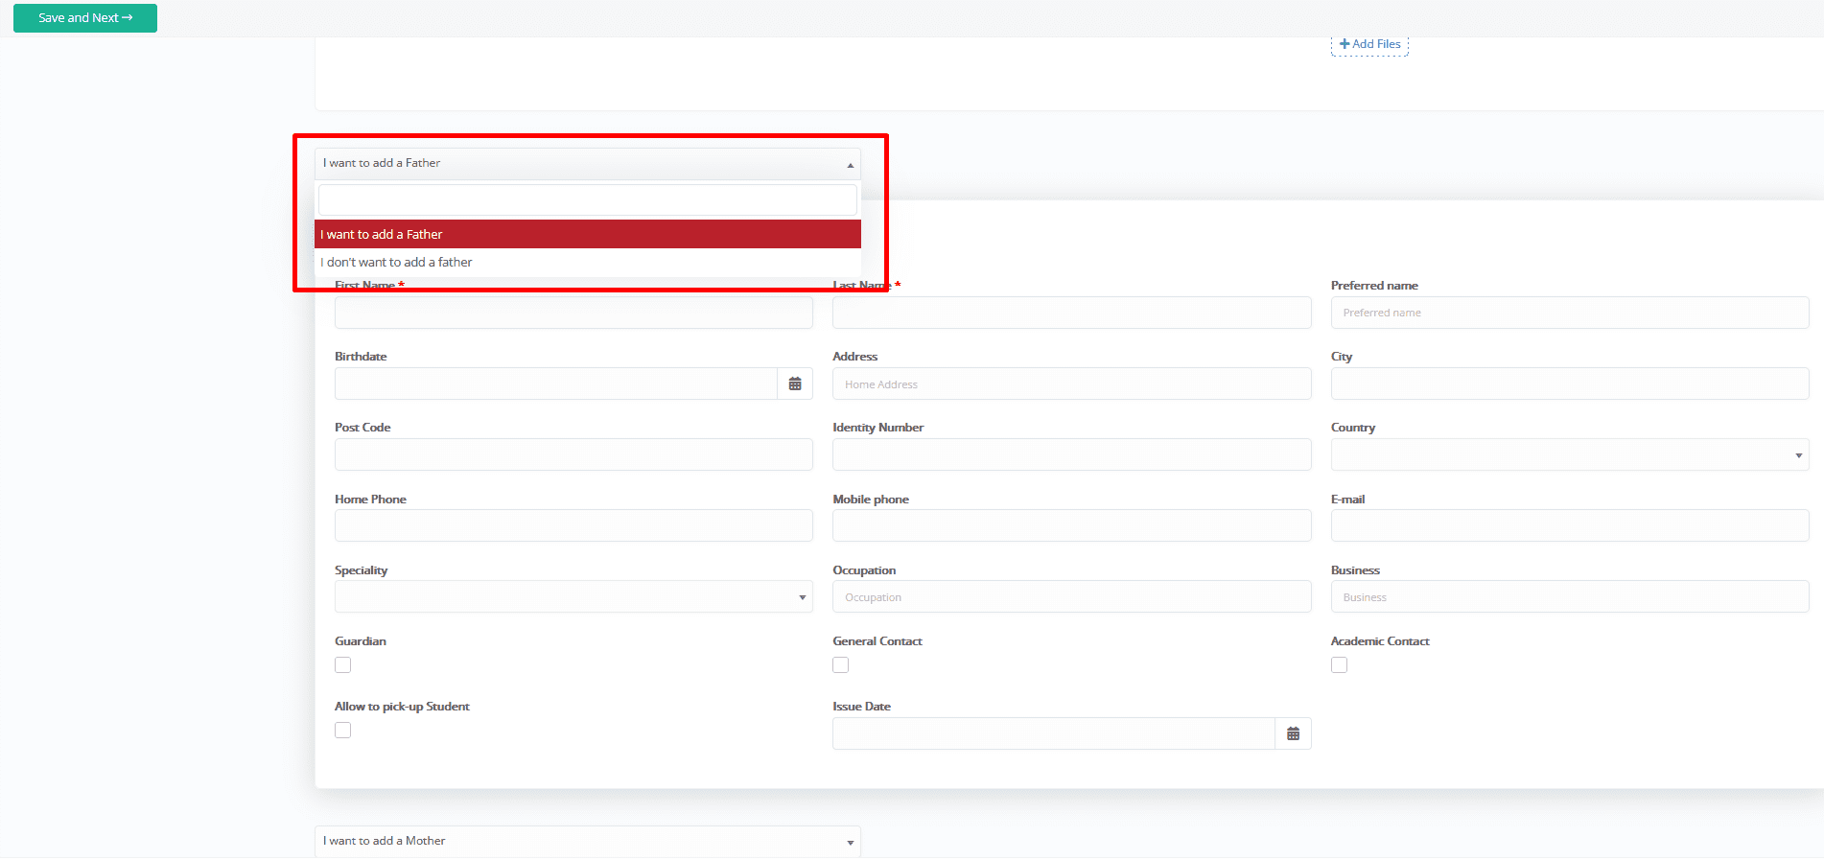This screenshot has width=1824, height=860.
Task: Click the First Name input field
Action: pos(573,313)
